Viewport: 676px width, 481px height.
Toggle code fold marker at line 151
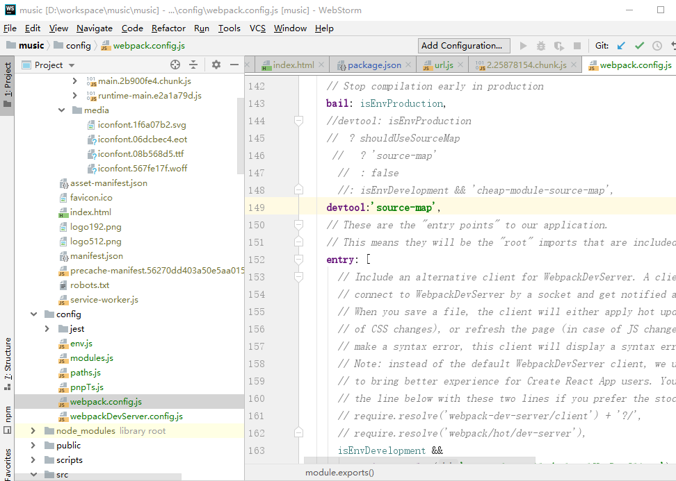[298, 242]
